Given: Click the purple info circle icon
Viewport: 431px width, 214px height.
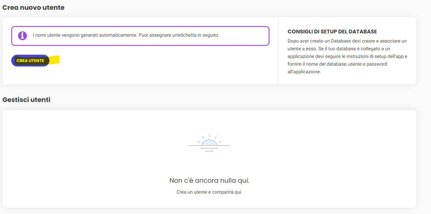Looking at the screenshot, I should [22, 35].
